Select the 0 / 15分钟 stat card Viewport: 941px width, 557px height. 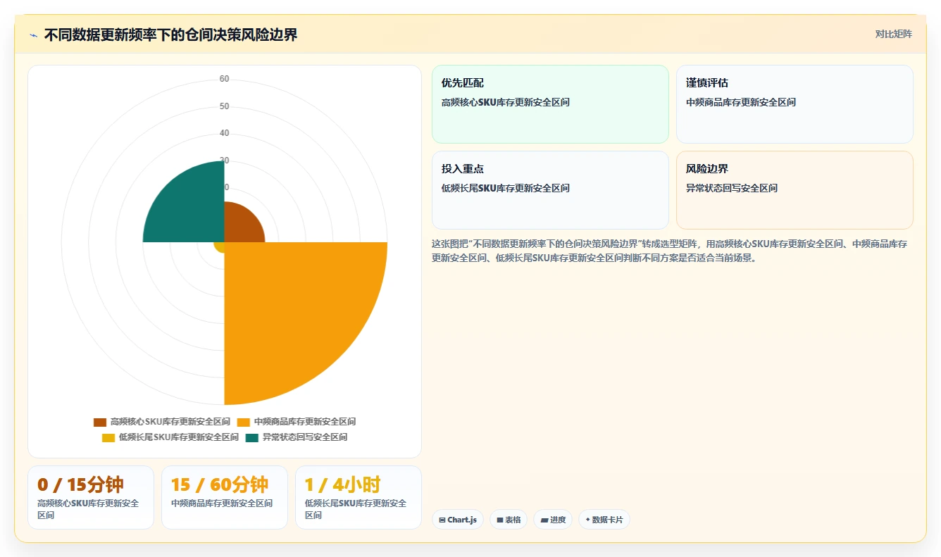click(91, 497)
